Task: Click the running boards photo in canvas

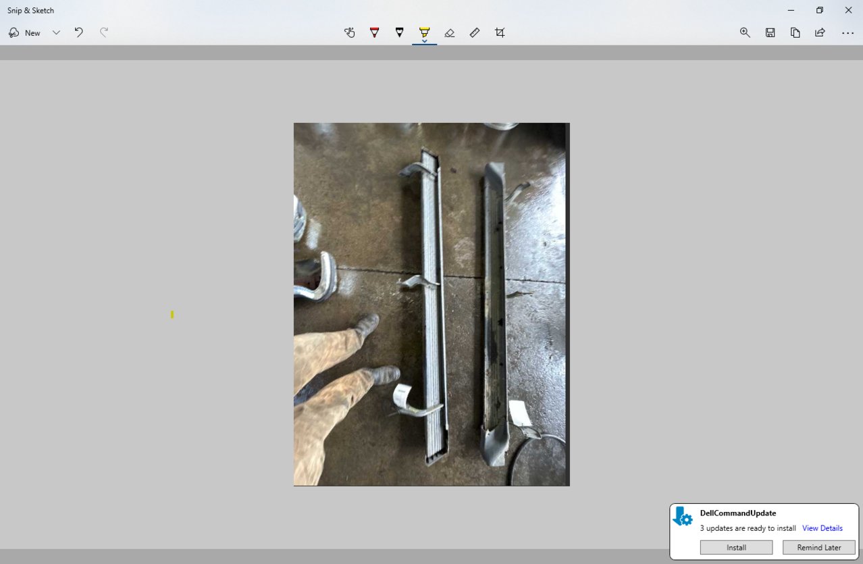Action: 431,304
